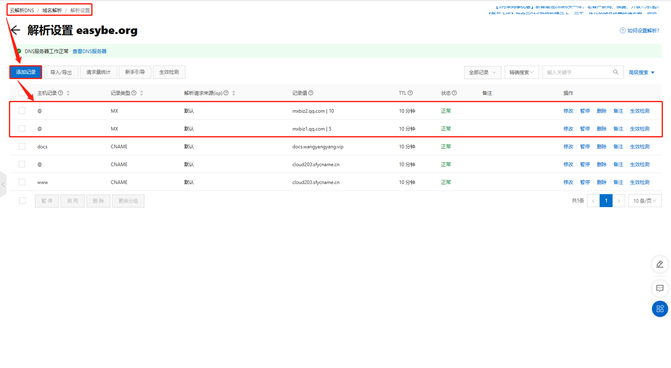Click the 导入/导出 button
The width and height of the screenshot is (671, 368).
coord(61,72)
